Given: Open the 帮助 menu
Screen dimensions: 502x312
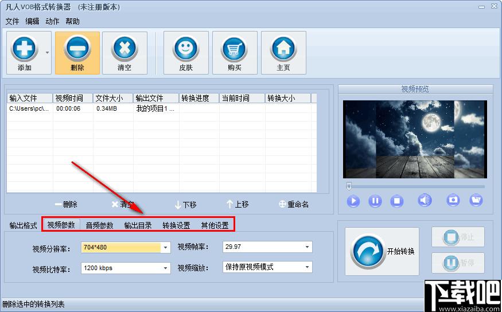Looking at the screenshot, I should (x=73, y=21).
